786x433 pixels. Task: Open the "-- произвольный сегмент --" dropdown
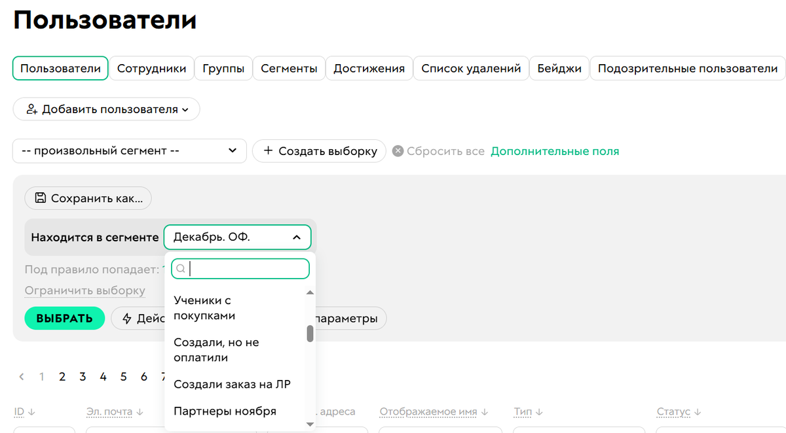click(x=129, y=151)
